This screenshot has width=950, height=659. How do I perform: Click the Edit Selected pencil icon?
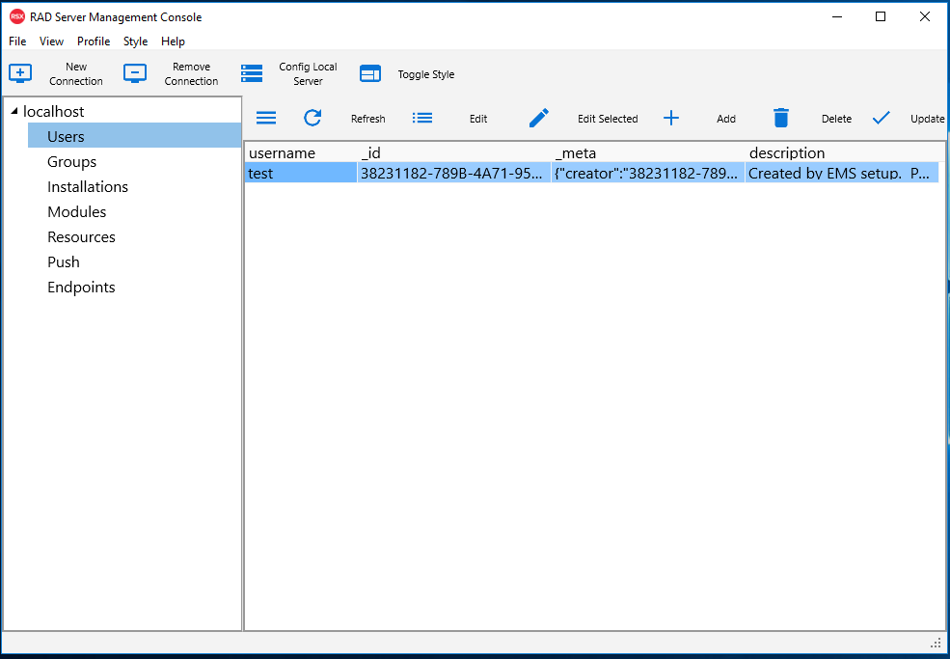538,118
